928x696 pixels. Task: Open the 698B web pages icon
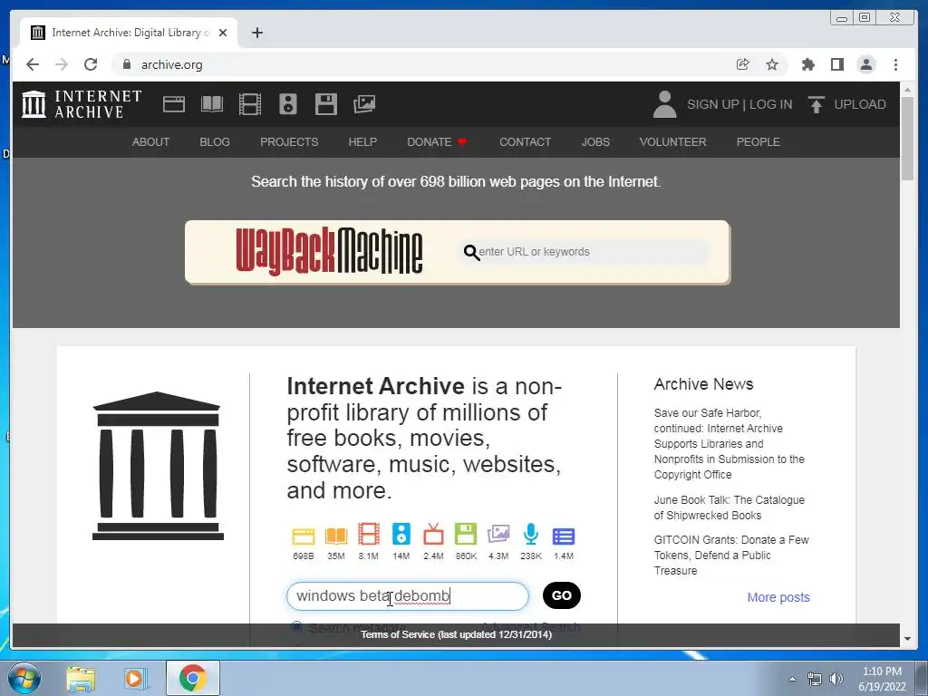303,536
